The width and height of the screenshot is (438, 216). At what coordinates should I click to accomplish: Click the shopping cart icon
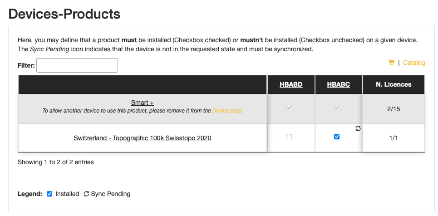click(391, 62)
